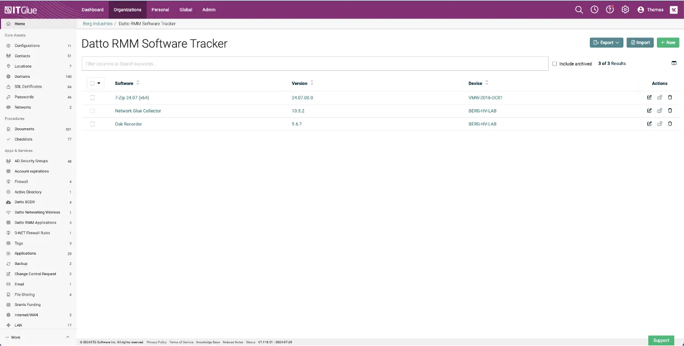Click lock icon for Network Glue Collector
Screen dimensions: 684x346
(660, 111)
